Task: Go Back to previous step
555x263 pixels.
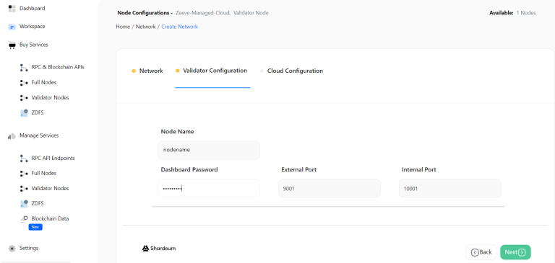Action: tap(481, 252)
